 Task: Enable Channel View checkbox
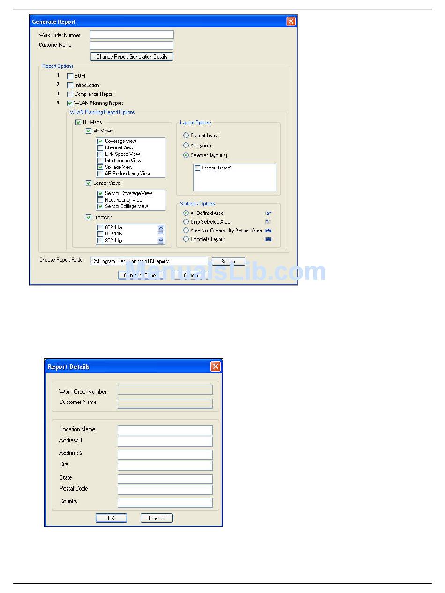100,147
